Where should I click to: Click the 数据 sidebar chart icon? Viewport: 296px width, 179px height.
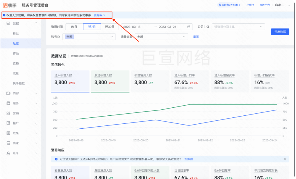[8, 23]
